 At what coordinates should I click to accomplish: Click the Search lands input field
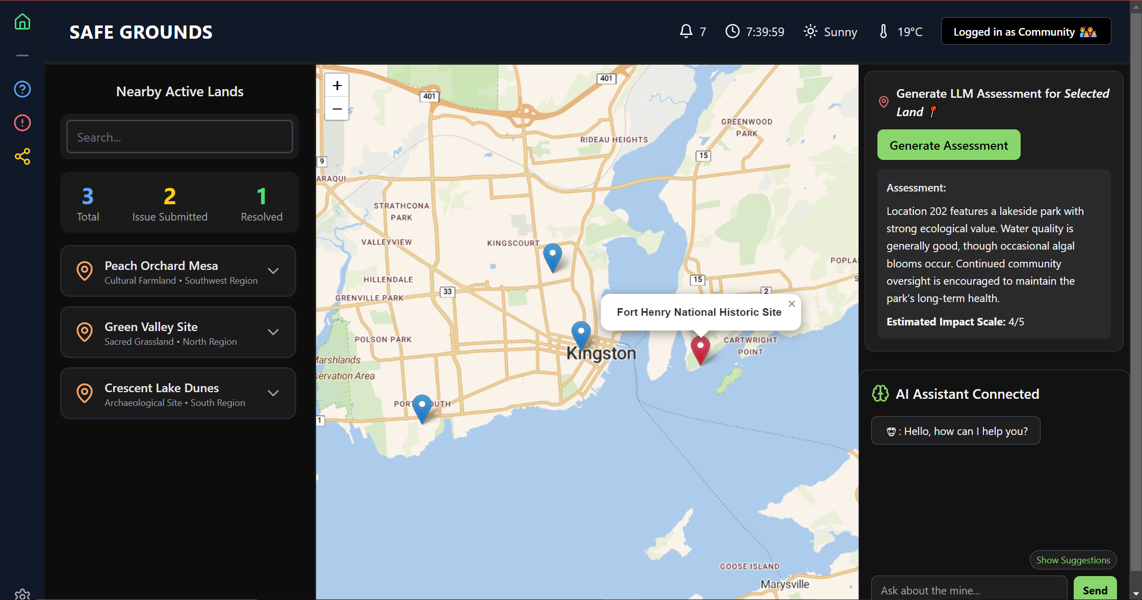[179, 137]
